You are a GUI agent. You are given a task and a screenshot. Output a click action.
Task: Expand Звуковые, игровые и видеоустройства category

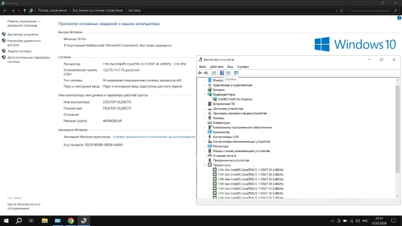click(205, 113)
